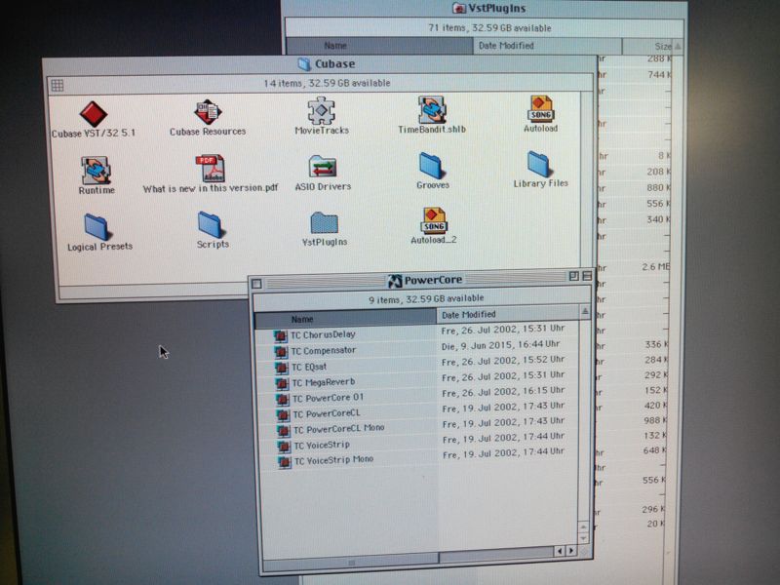Select the Logical Presets folder icon

[x=97, y=226]
